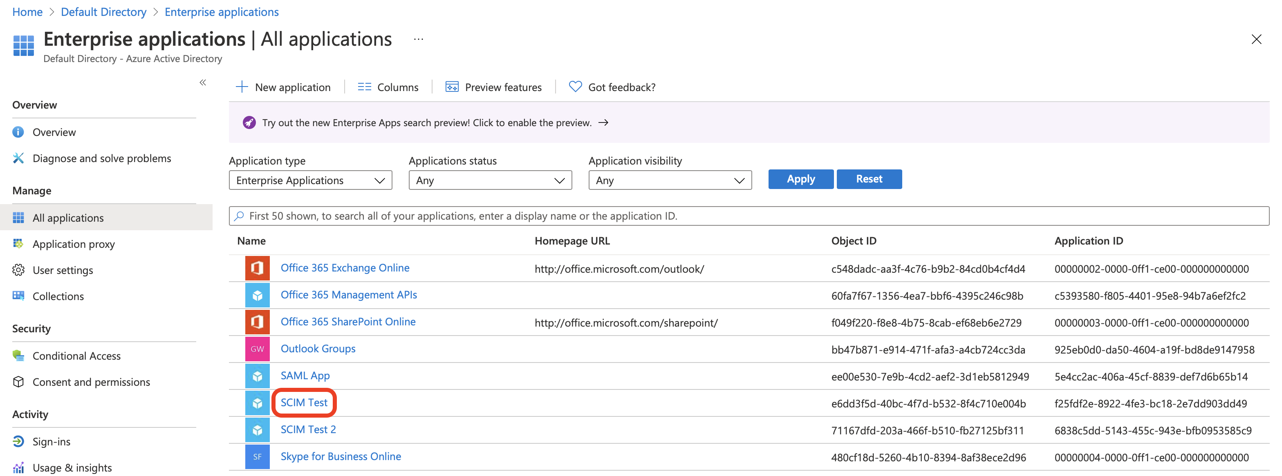Open the Application visibility dropdown
The image size is (1282, 476).
pos(670,180)
